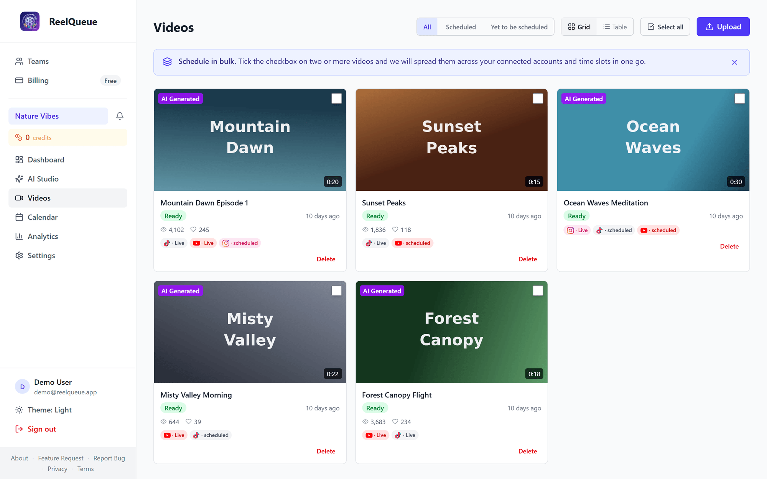Image resolution: width=767 pixels, height=479 pixels.
Task: Click the layers icon in bulk banner
Action: click(x=167, y=62)
